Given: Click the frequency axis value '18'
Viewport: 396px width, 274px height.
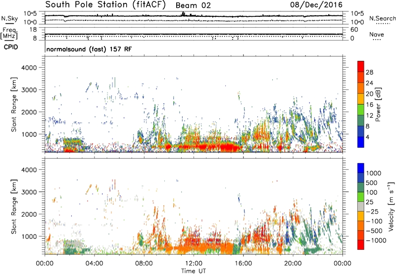Looking at the screenshot, I should coord(33,30).
